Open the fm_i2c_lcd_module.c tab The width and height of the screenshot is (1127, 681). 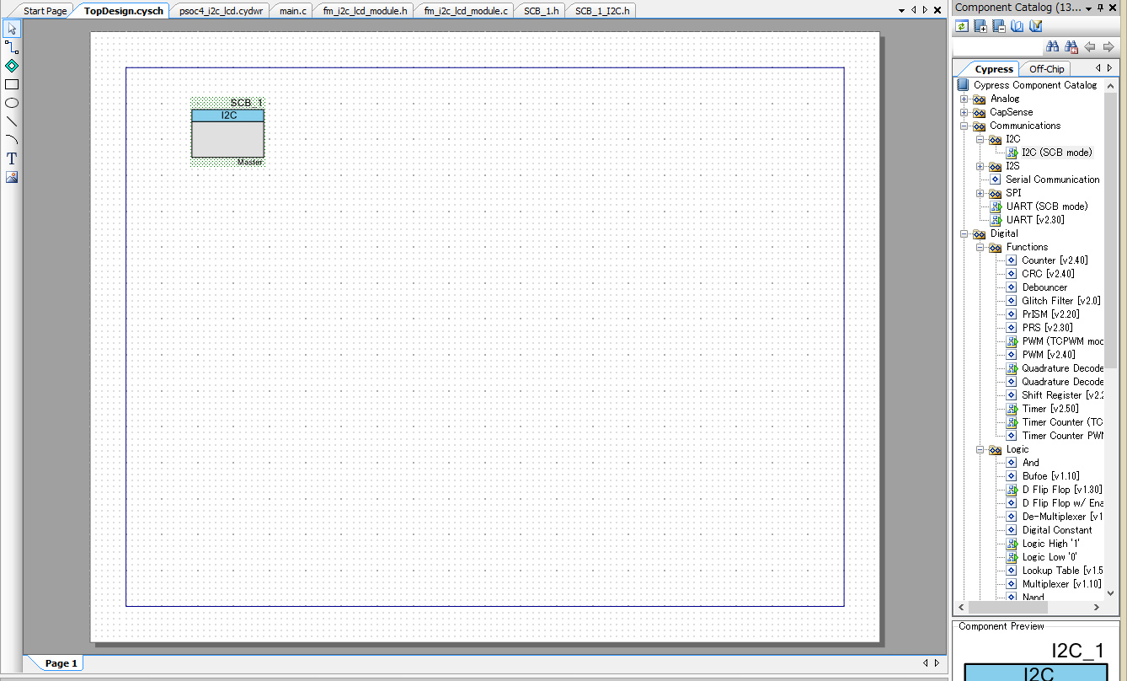point(466,11)
